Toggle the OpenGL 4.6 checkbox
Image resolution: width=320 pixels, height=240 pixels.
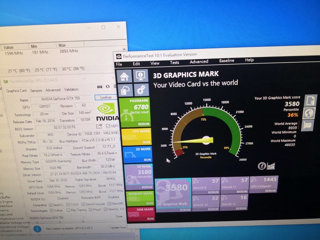pos(105,209)
